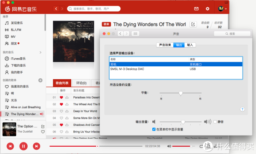Mute NetEase player volume speaker icon
256x154 pixels.
[x=169, y=146]
